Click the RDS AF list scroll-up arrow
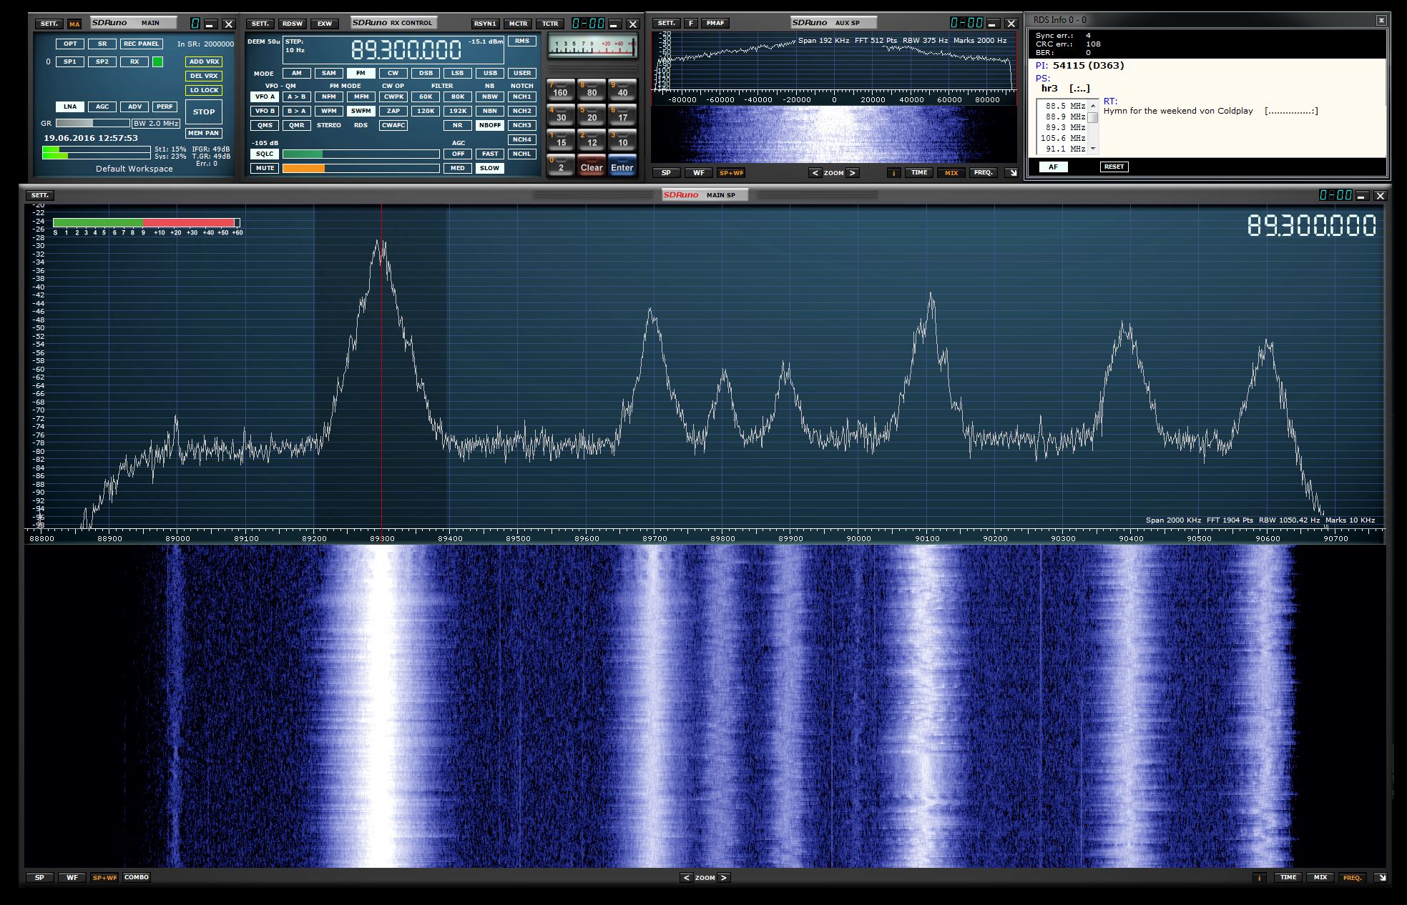Screen dimensions: 1407x905 tap(1092, 106)
